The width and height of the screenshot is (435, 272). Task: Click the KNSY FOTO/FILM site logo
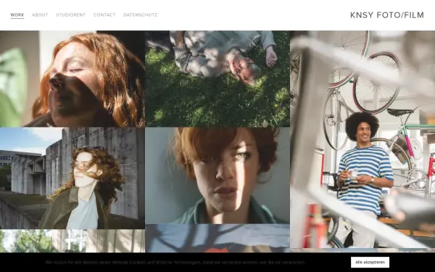pyautogui.click(x=387, y=15)
